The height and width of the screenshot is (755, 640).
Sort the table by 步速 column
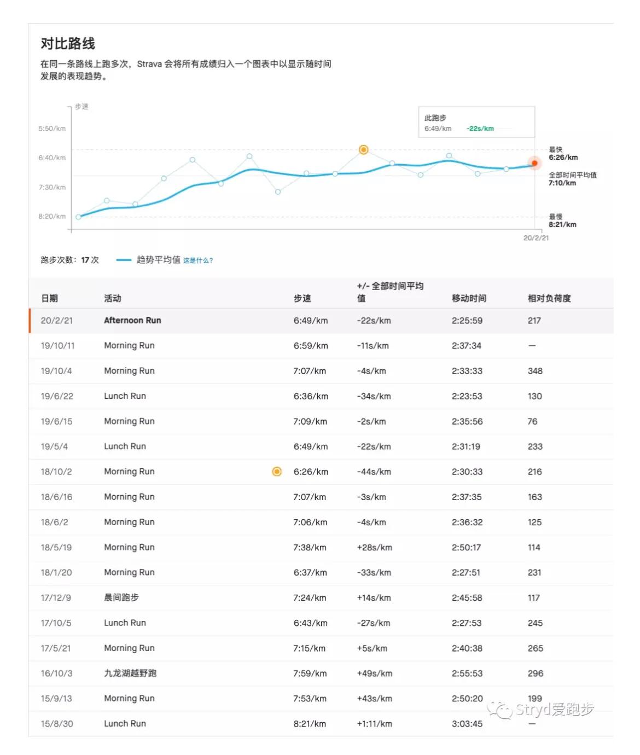303,298
